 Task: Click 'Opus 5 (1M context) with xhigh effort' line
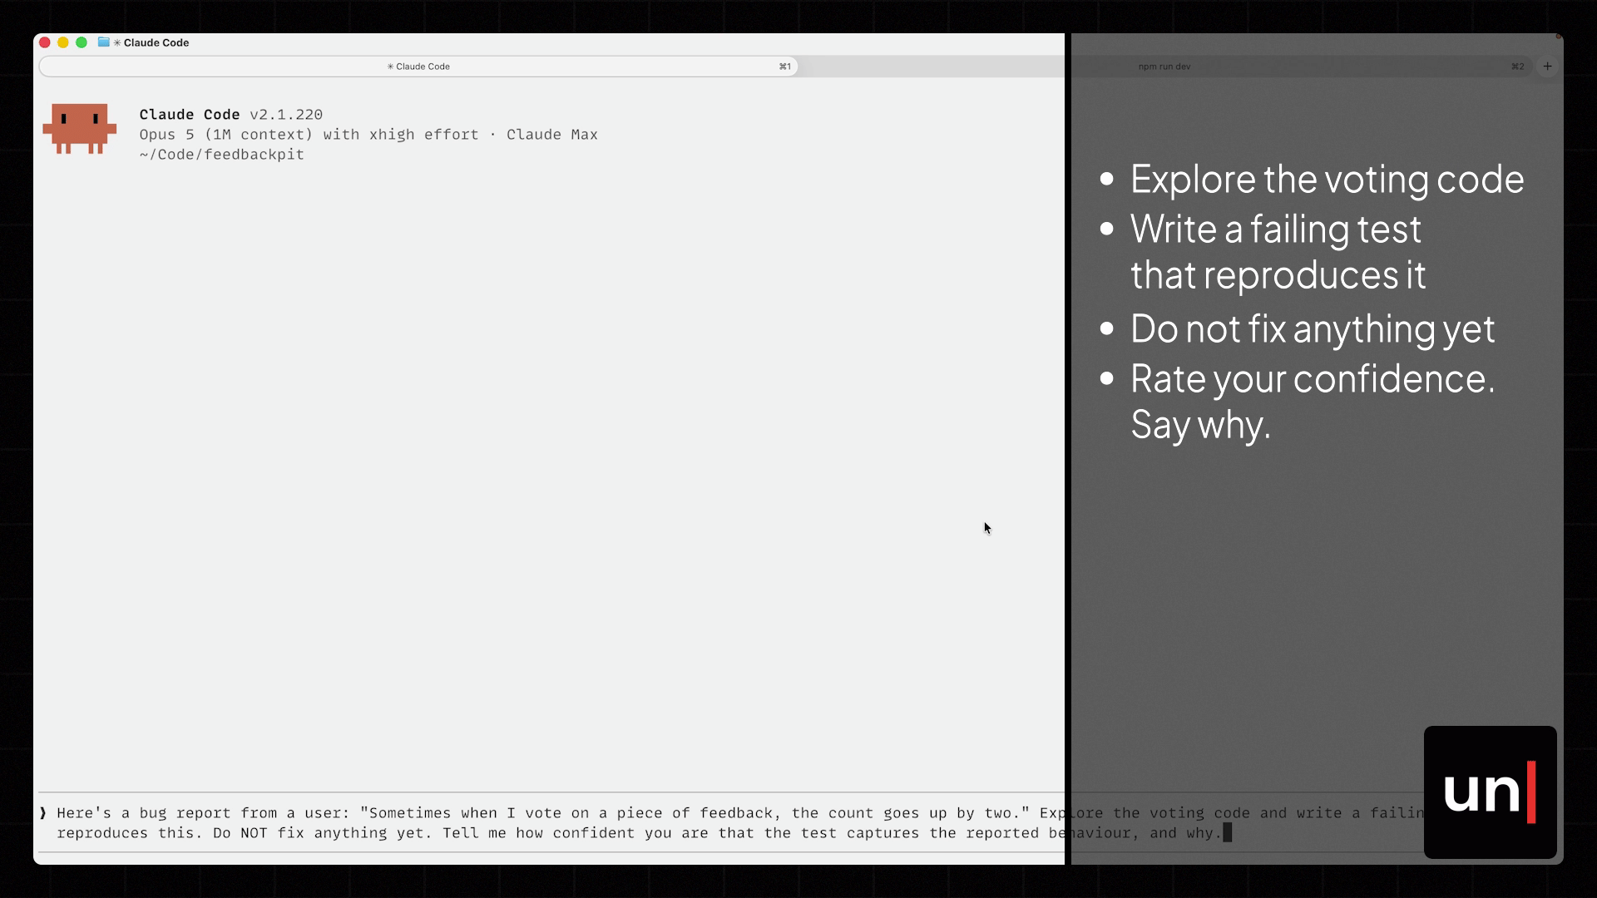click(x=368, y=135)
